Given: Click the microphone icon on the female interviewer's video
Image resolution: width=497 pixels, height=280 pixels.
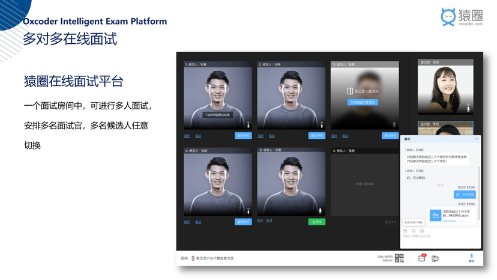Looking at the screenshot, I should 468,108.
